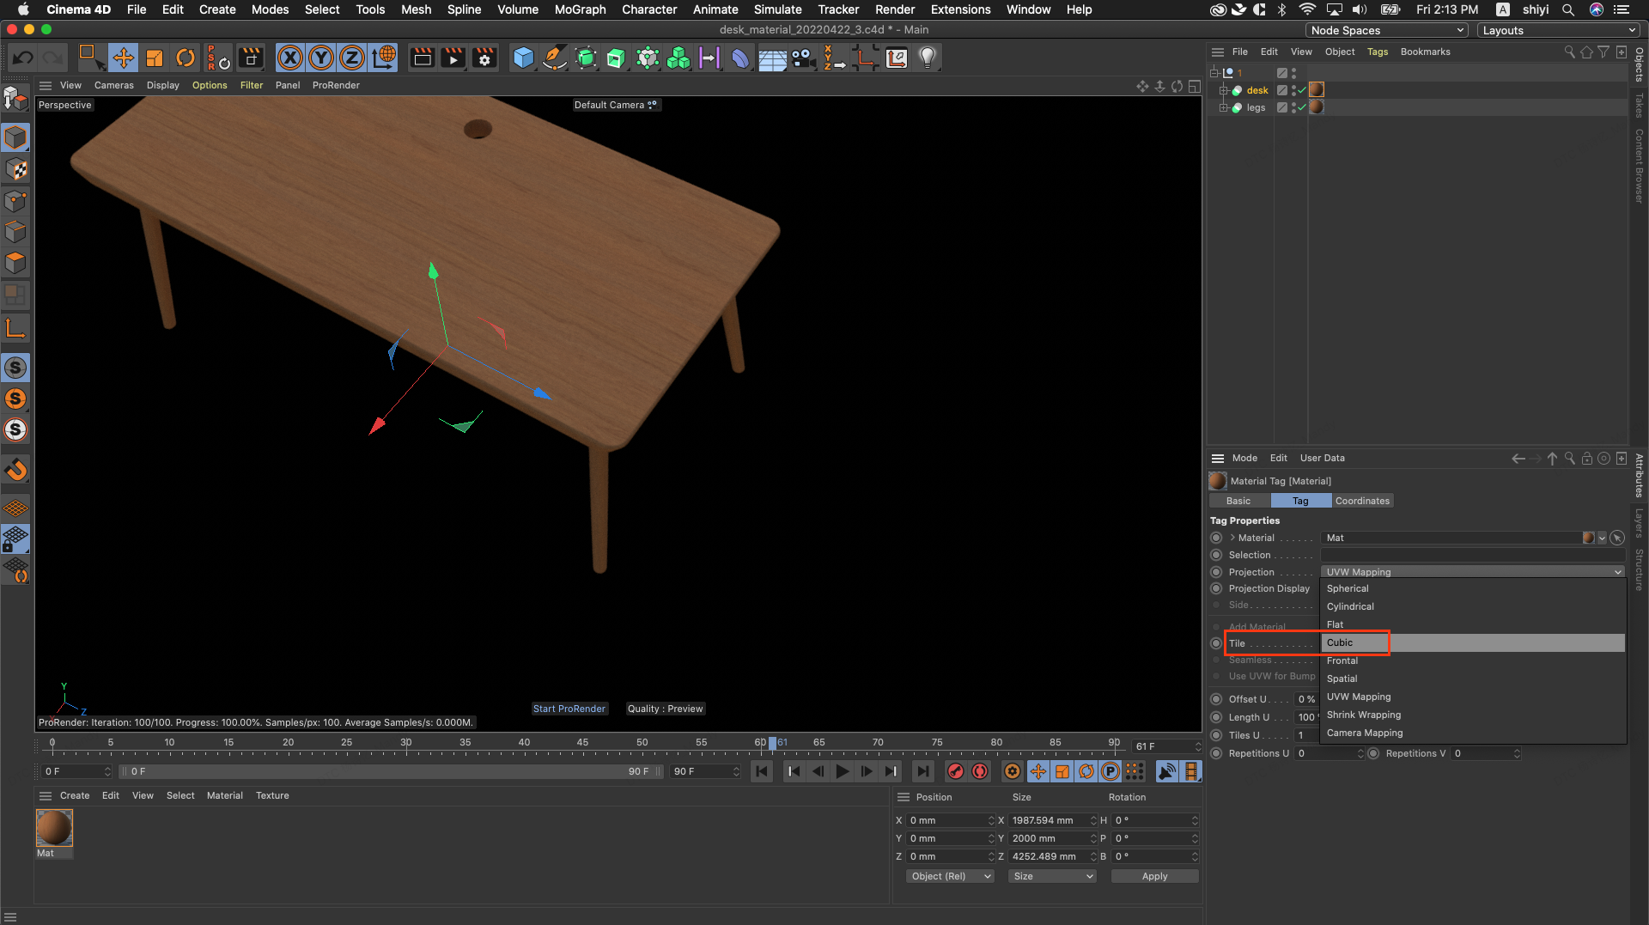The width and height of the screenshot is (1649, 925).
Task: Click the Apply button
Action: pos(1154,876)
